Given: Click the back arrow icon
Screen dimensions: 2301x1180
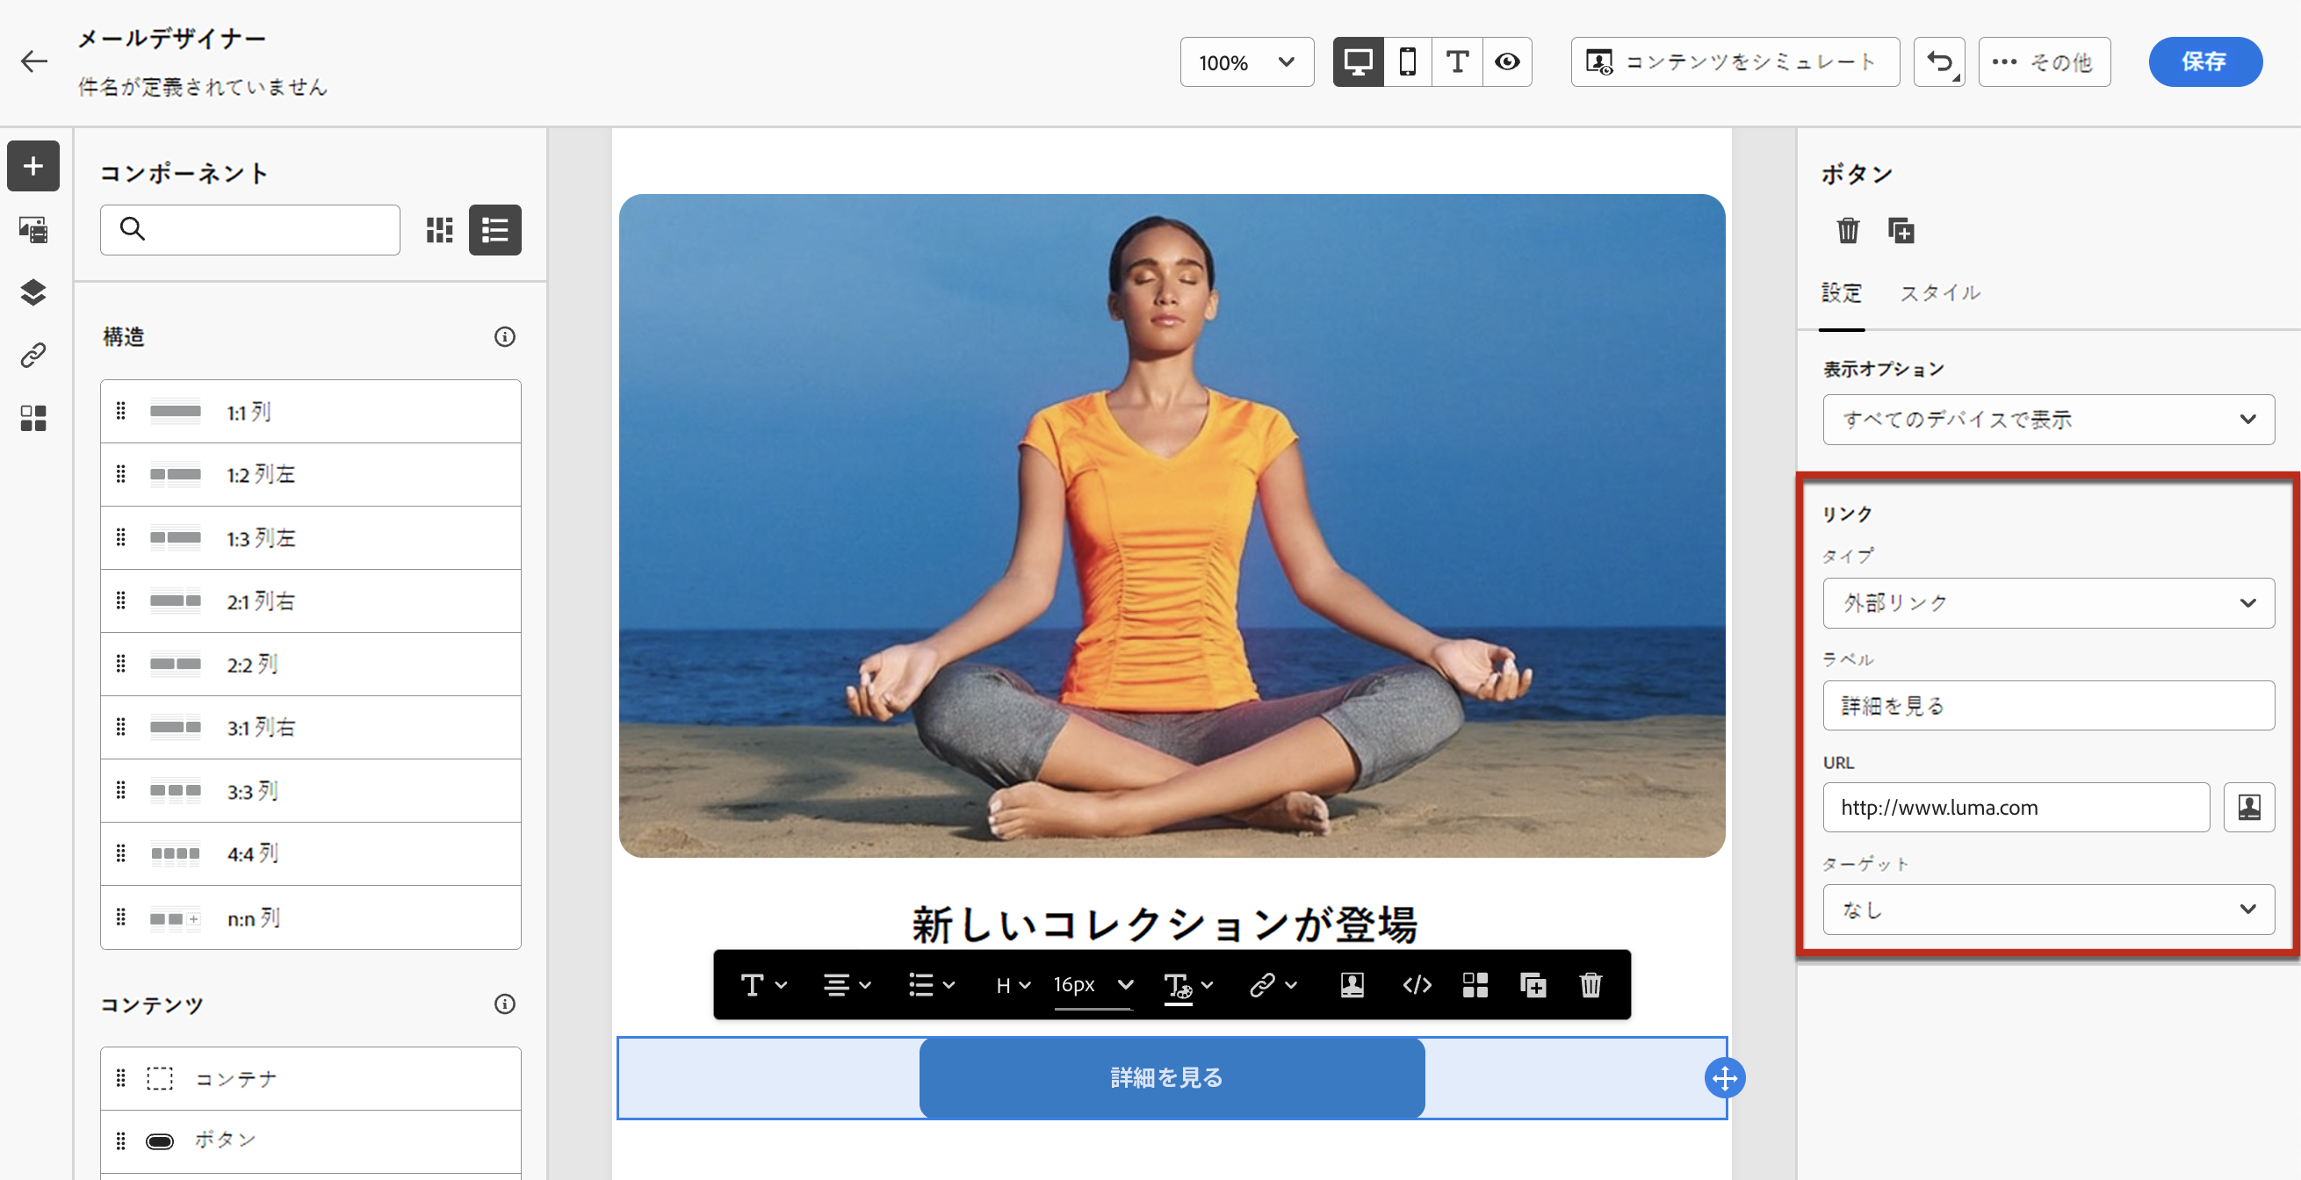Looking at the screenshot, I should pos(34,61).
